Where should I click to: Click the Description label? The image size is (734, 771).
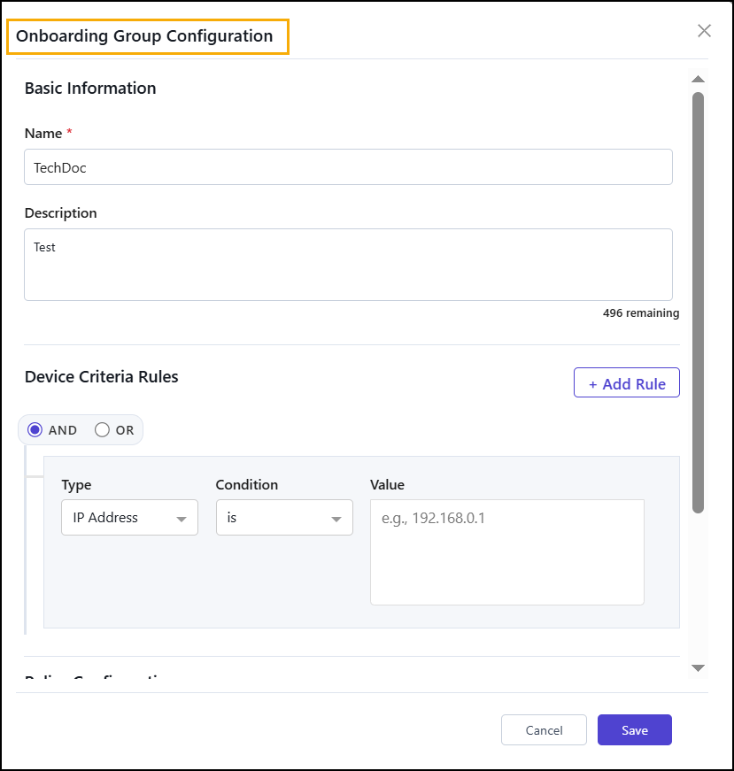click(61, 213)
